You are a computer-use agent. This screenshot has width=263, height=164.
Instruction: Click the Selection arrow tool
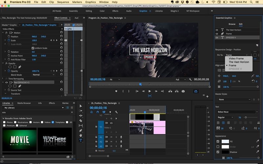81,106
